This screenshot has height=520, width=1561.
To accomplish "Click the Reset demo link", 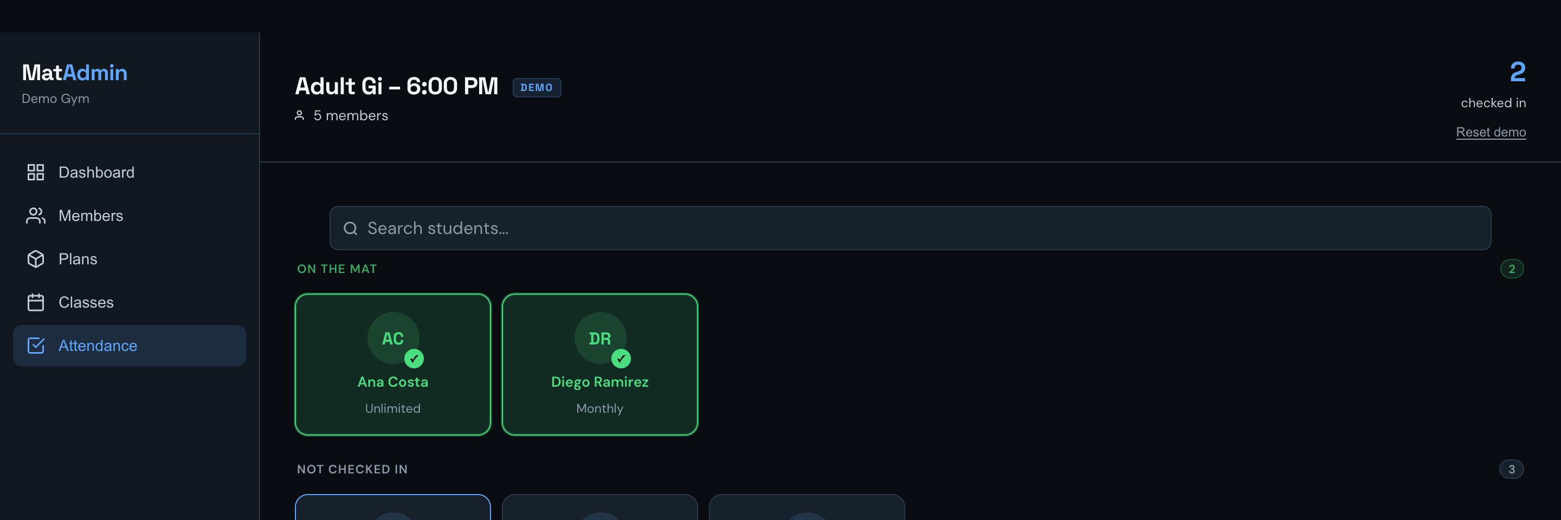I will (1491, 132).
